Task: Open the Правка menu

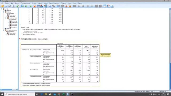Action: (7, 3)
